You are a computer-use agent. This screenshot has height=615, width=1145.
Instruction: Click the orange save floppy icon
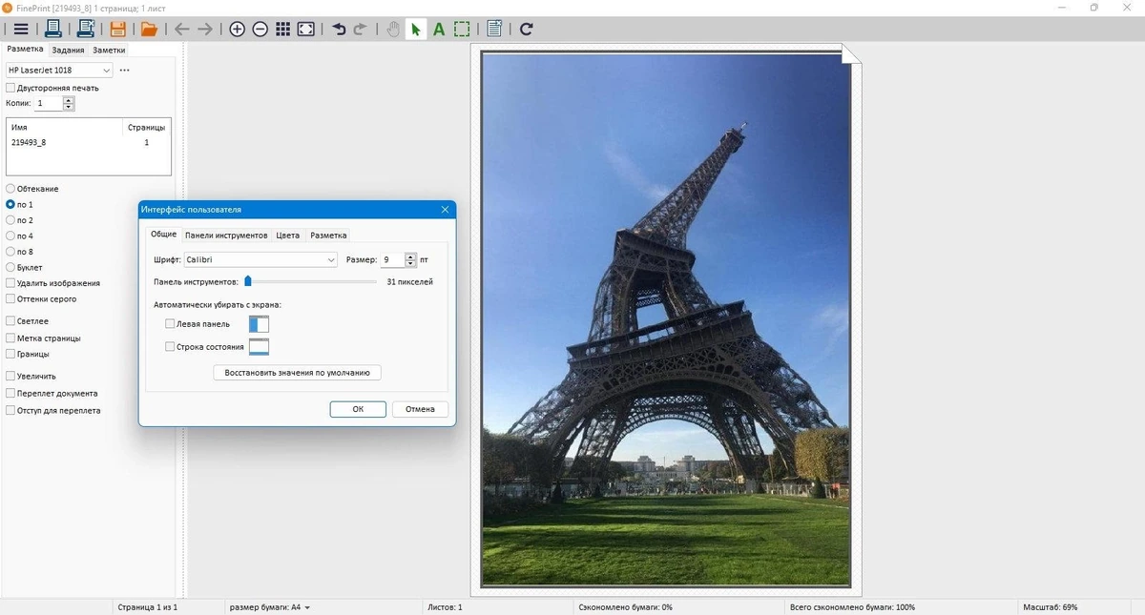(x=117, y=29)
